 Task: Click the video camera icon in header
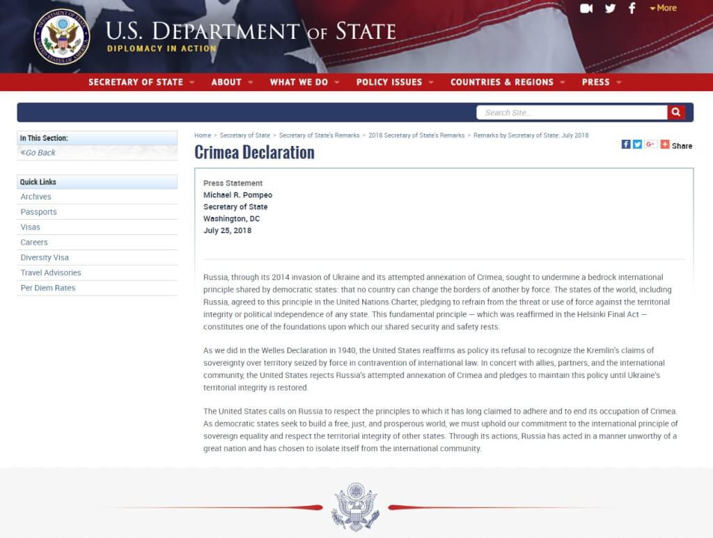pos(586,8)
